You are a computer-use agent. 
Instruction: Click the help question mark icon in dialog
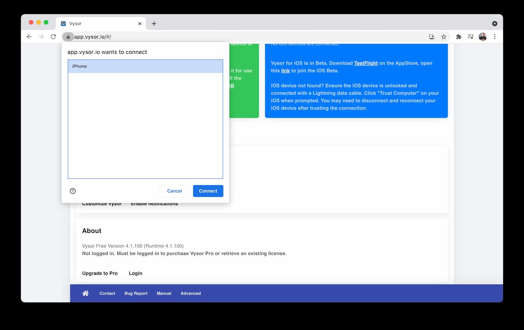coord(73,191)
